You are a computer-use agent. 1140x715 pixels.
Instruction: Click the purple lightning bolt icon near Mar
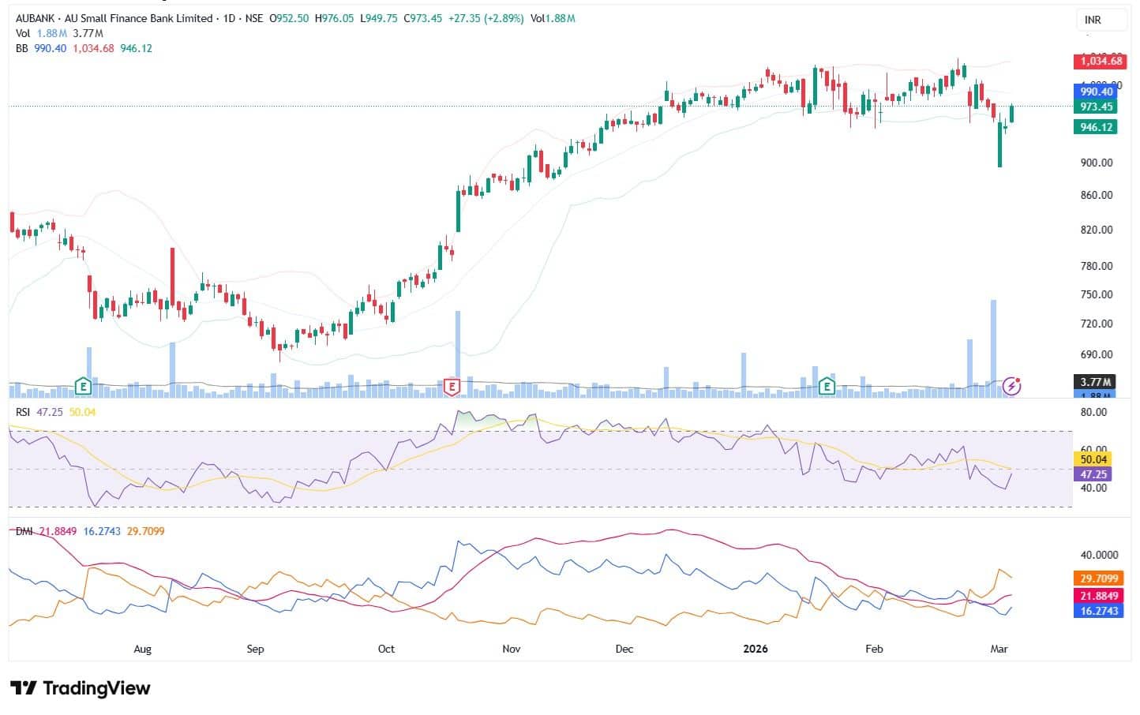pos(1012,386)
